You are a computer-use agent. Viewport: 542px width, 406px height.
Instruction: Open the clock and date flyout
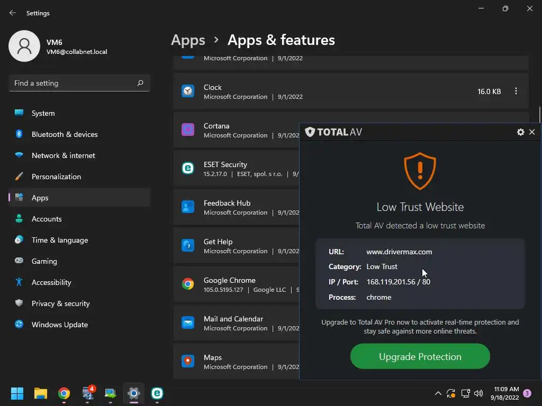coord(504,393)
